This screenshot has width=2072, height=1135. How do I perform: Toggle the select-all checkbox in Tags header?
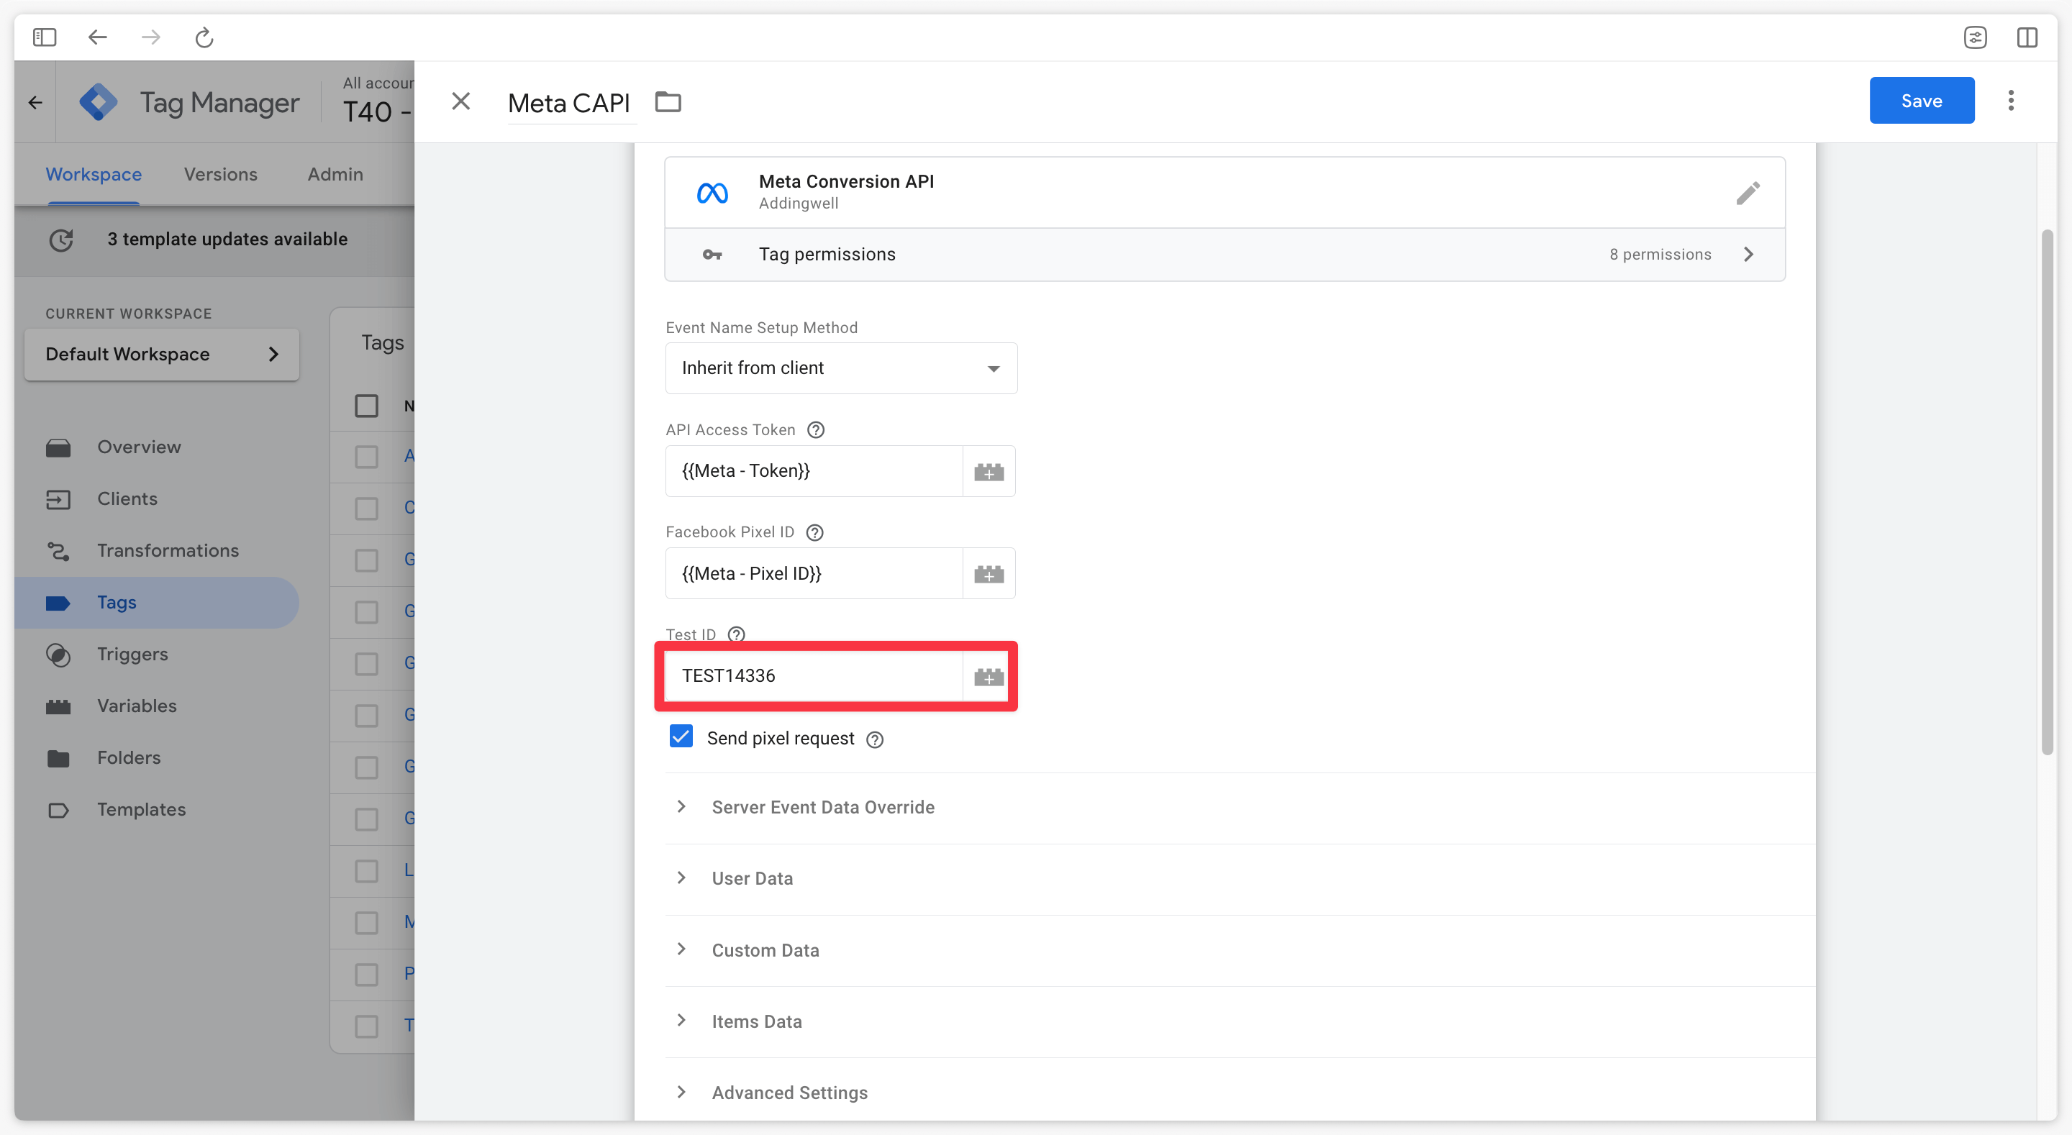tap(367, 406)
